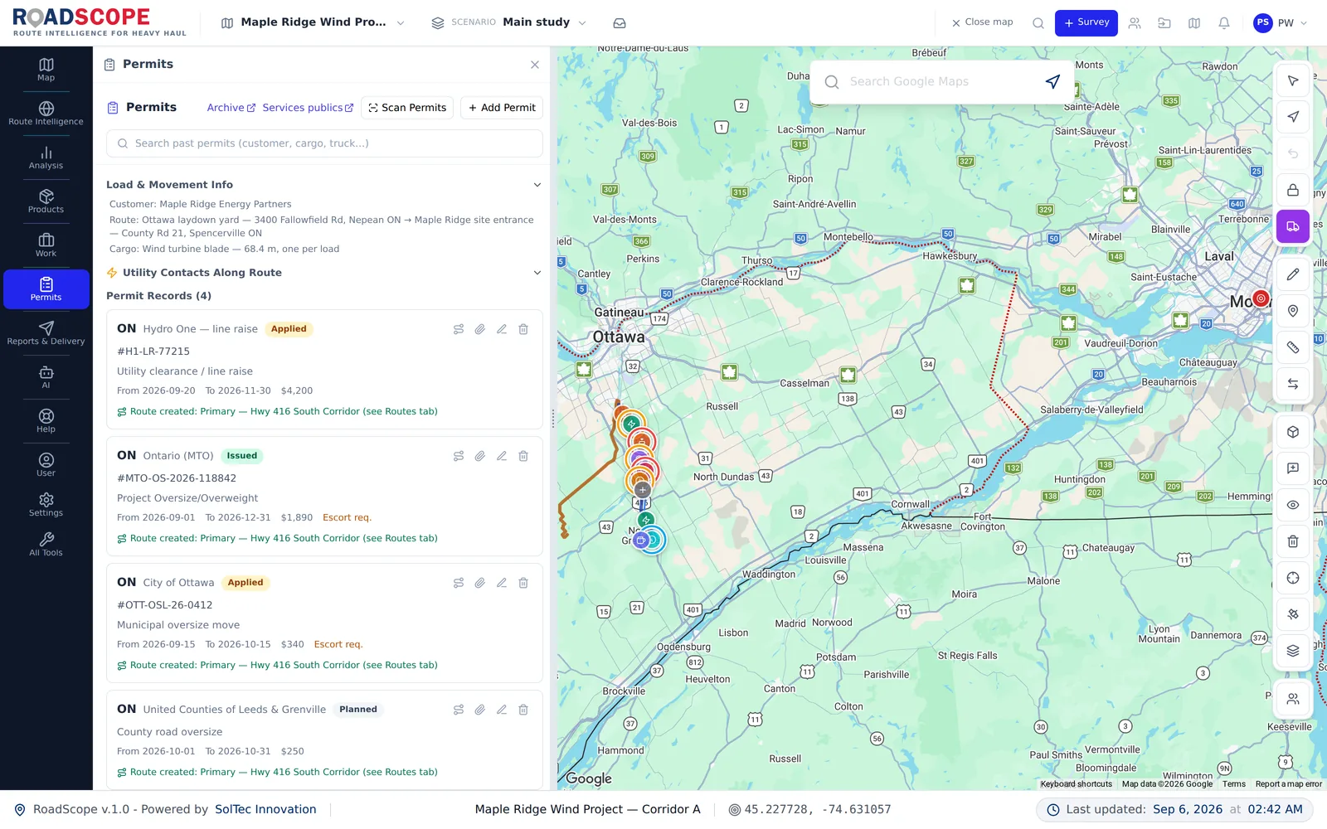
Task: Click the trash icon in map toolbar
Action: 1293,541
